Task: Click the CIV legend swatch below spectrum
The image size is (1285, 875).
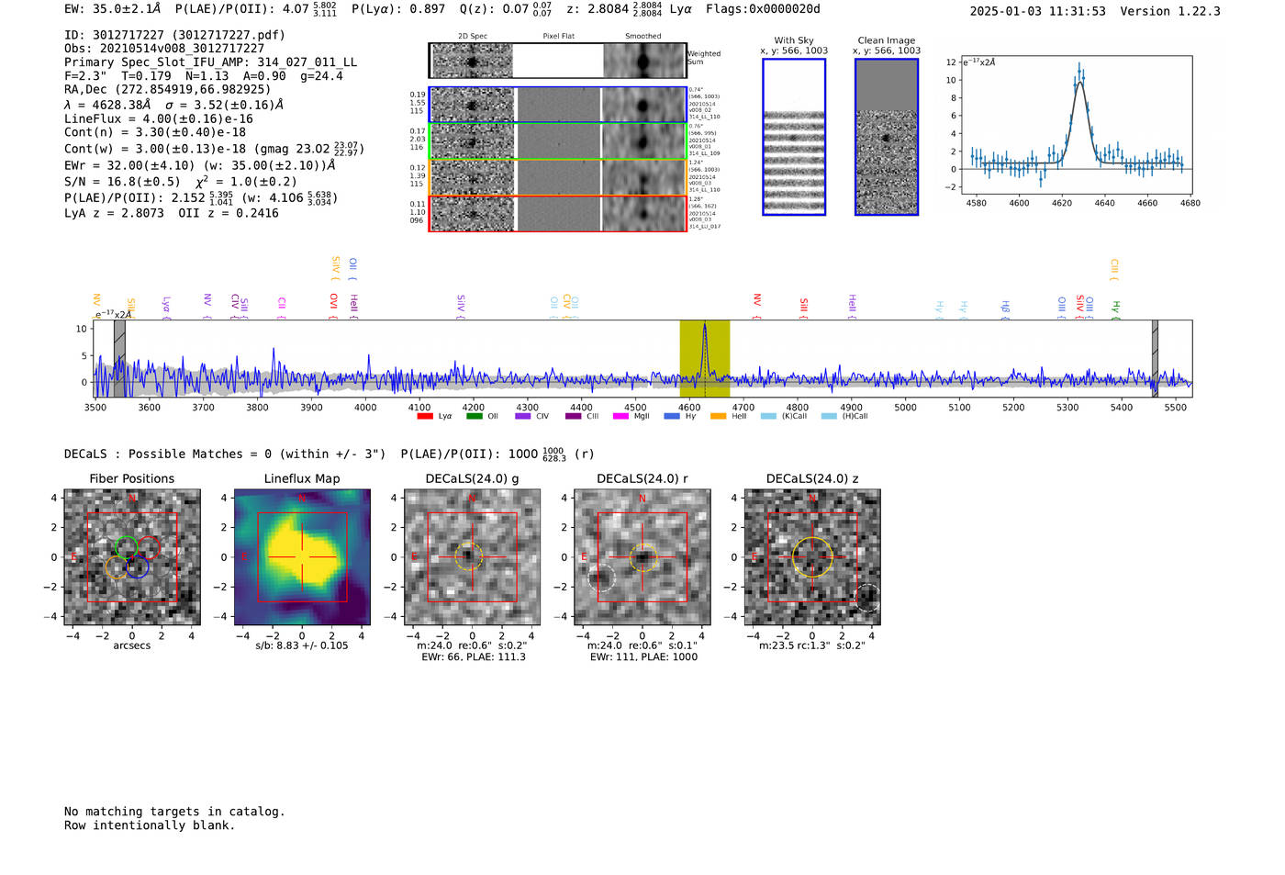Action: (x=523, y=417)
